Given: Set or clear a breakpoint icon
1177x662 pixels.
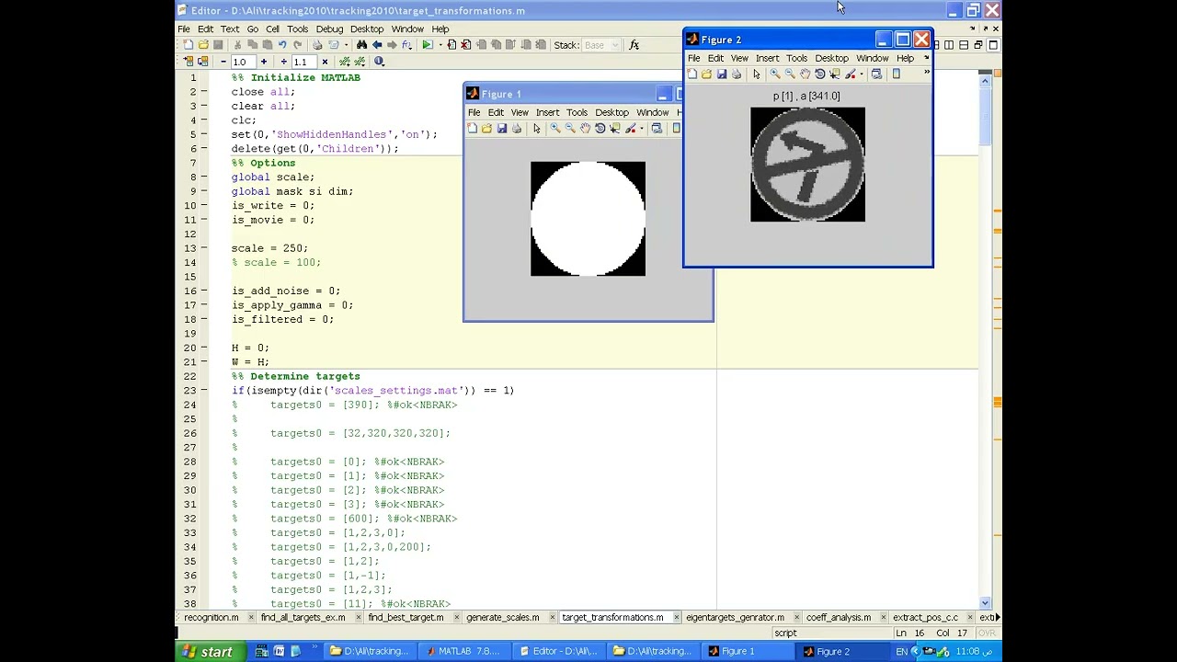Looking at the screenshot, I should pos(451,45).
